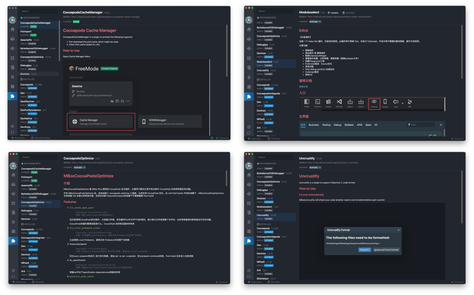Focus the Search field in CocoapodsCacheManager window
This screenshot has height=295, width=474.
pyautogui.click(x=39, y=11)
